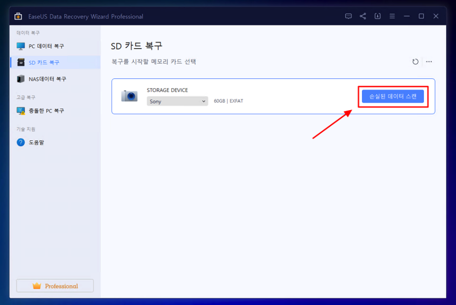
Task: Click 복구를 시작할 메모리 카드 선택 subtitle
Action: [x=154, y=62]
